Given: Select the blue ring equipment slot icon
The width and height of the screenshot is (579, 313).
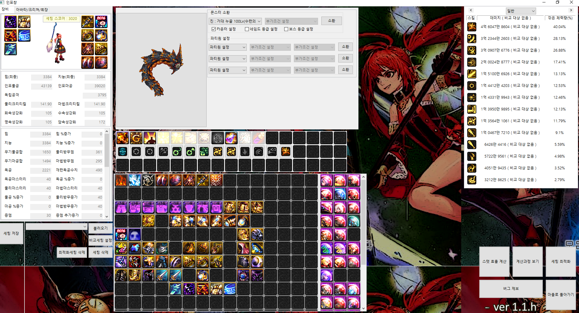Looking at the screenshot, I should point(24,36).
